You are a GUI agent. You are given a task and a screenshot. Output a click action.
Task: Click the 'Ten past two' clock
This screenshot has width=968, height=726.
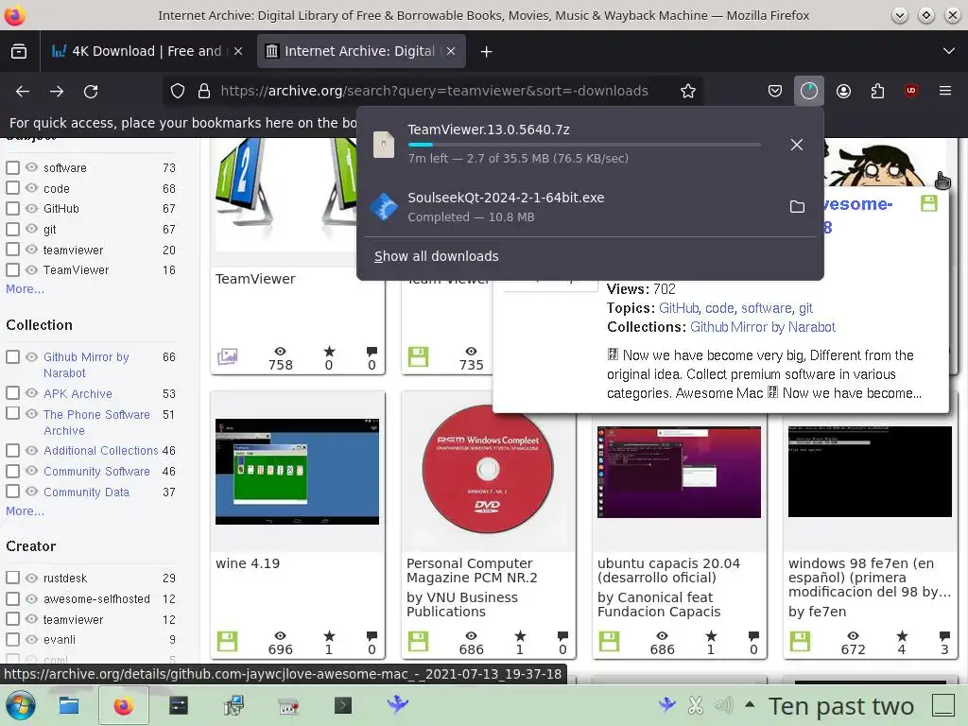(840, 705)
